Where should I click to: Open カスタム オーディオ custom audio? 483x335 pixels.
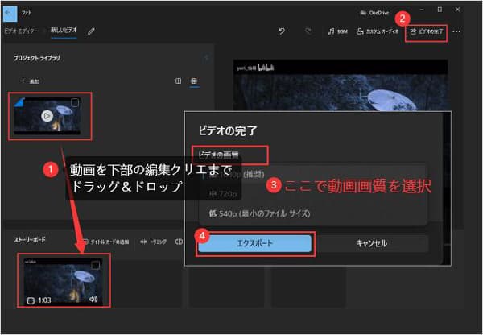coord(377,31)
